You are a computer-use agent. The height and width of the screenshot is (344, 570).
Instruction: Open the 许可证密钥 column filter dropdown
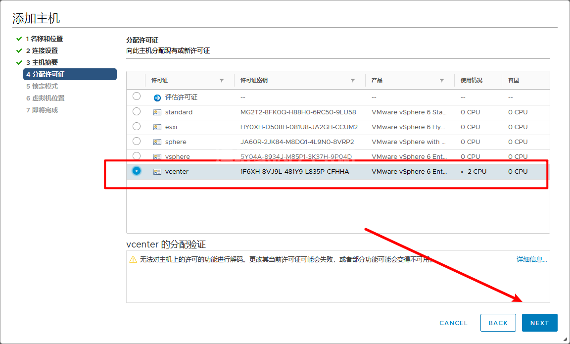click(x=353, y=80)
